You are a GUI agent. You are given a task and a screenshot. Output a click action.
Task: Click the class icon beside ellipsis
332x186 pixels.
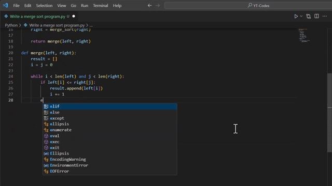(46, 124)
